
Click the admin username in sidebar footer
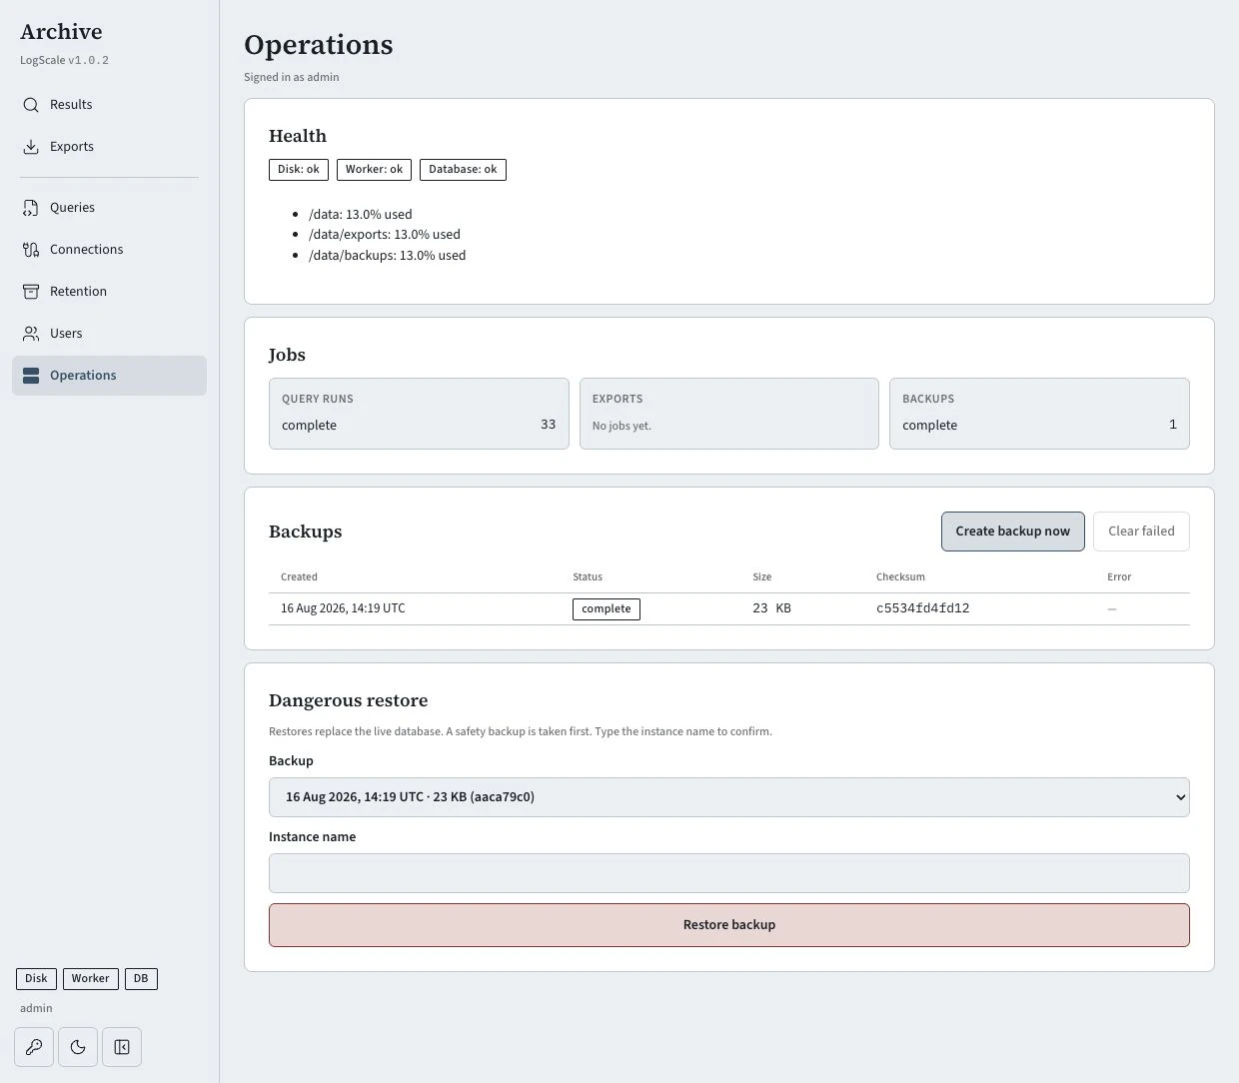coord(36,1009)
